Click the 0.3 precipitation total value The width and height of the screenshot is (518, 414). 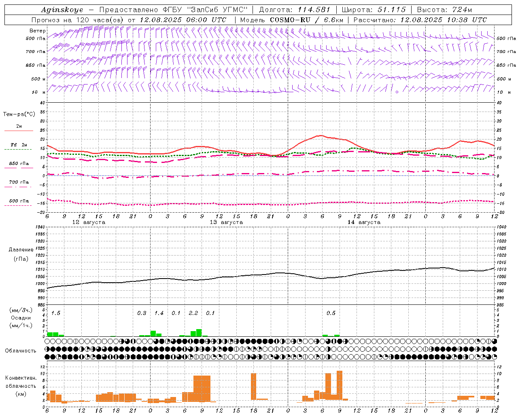click(142, 313)
